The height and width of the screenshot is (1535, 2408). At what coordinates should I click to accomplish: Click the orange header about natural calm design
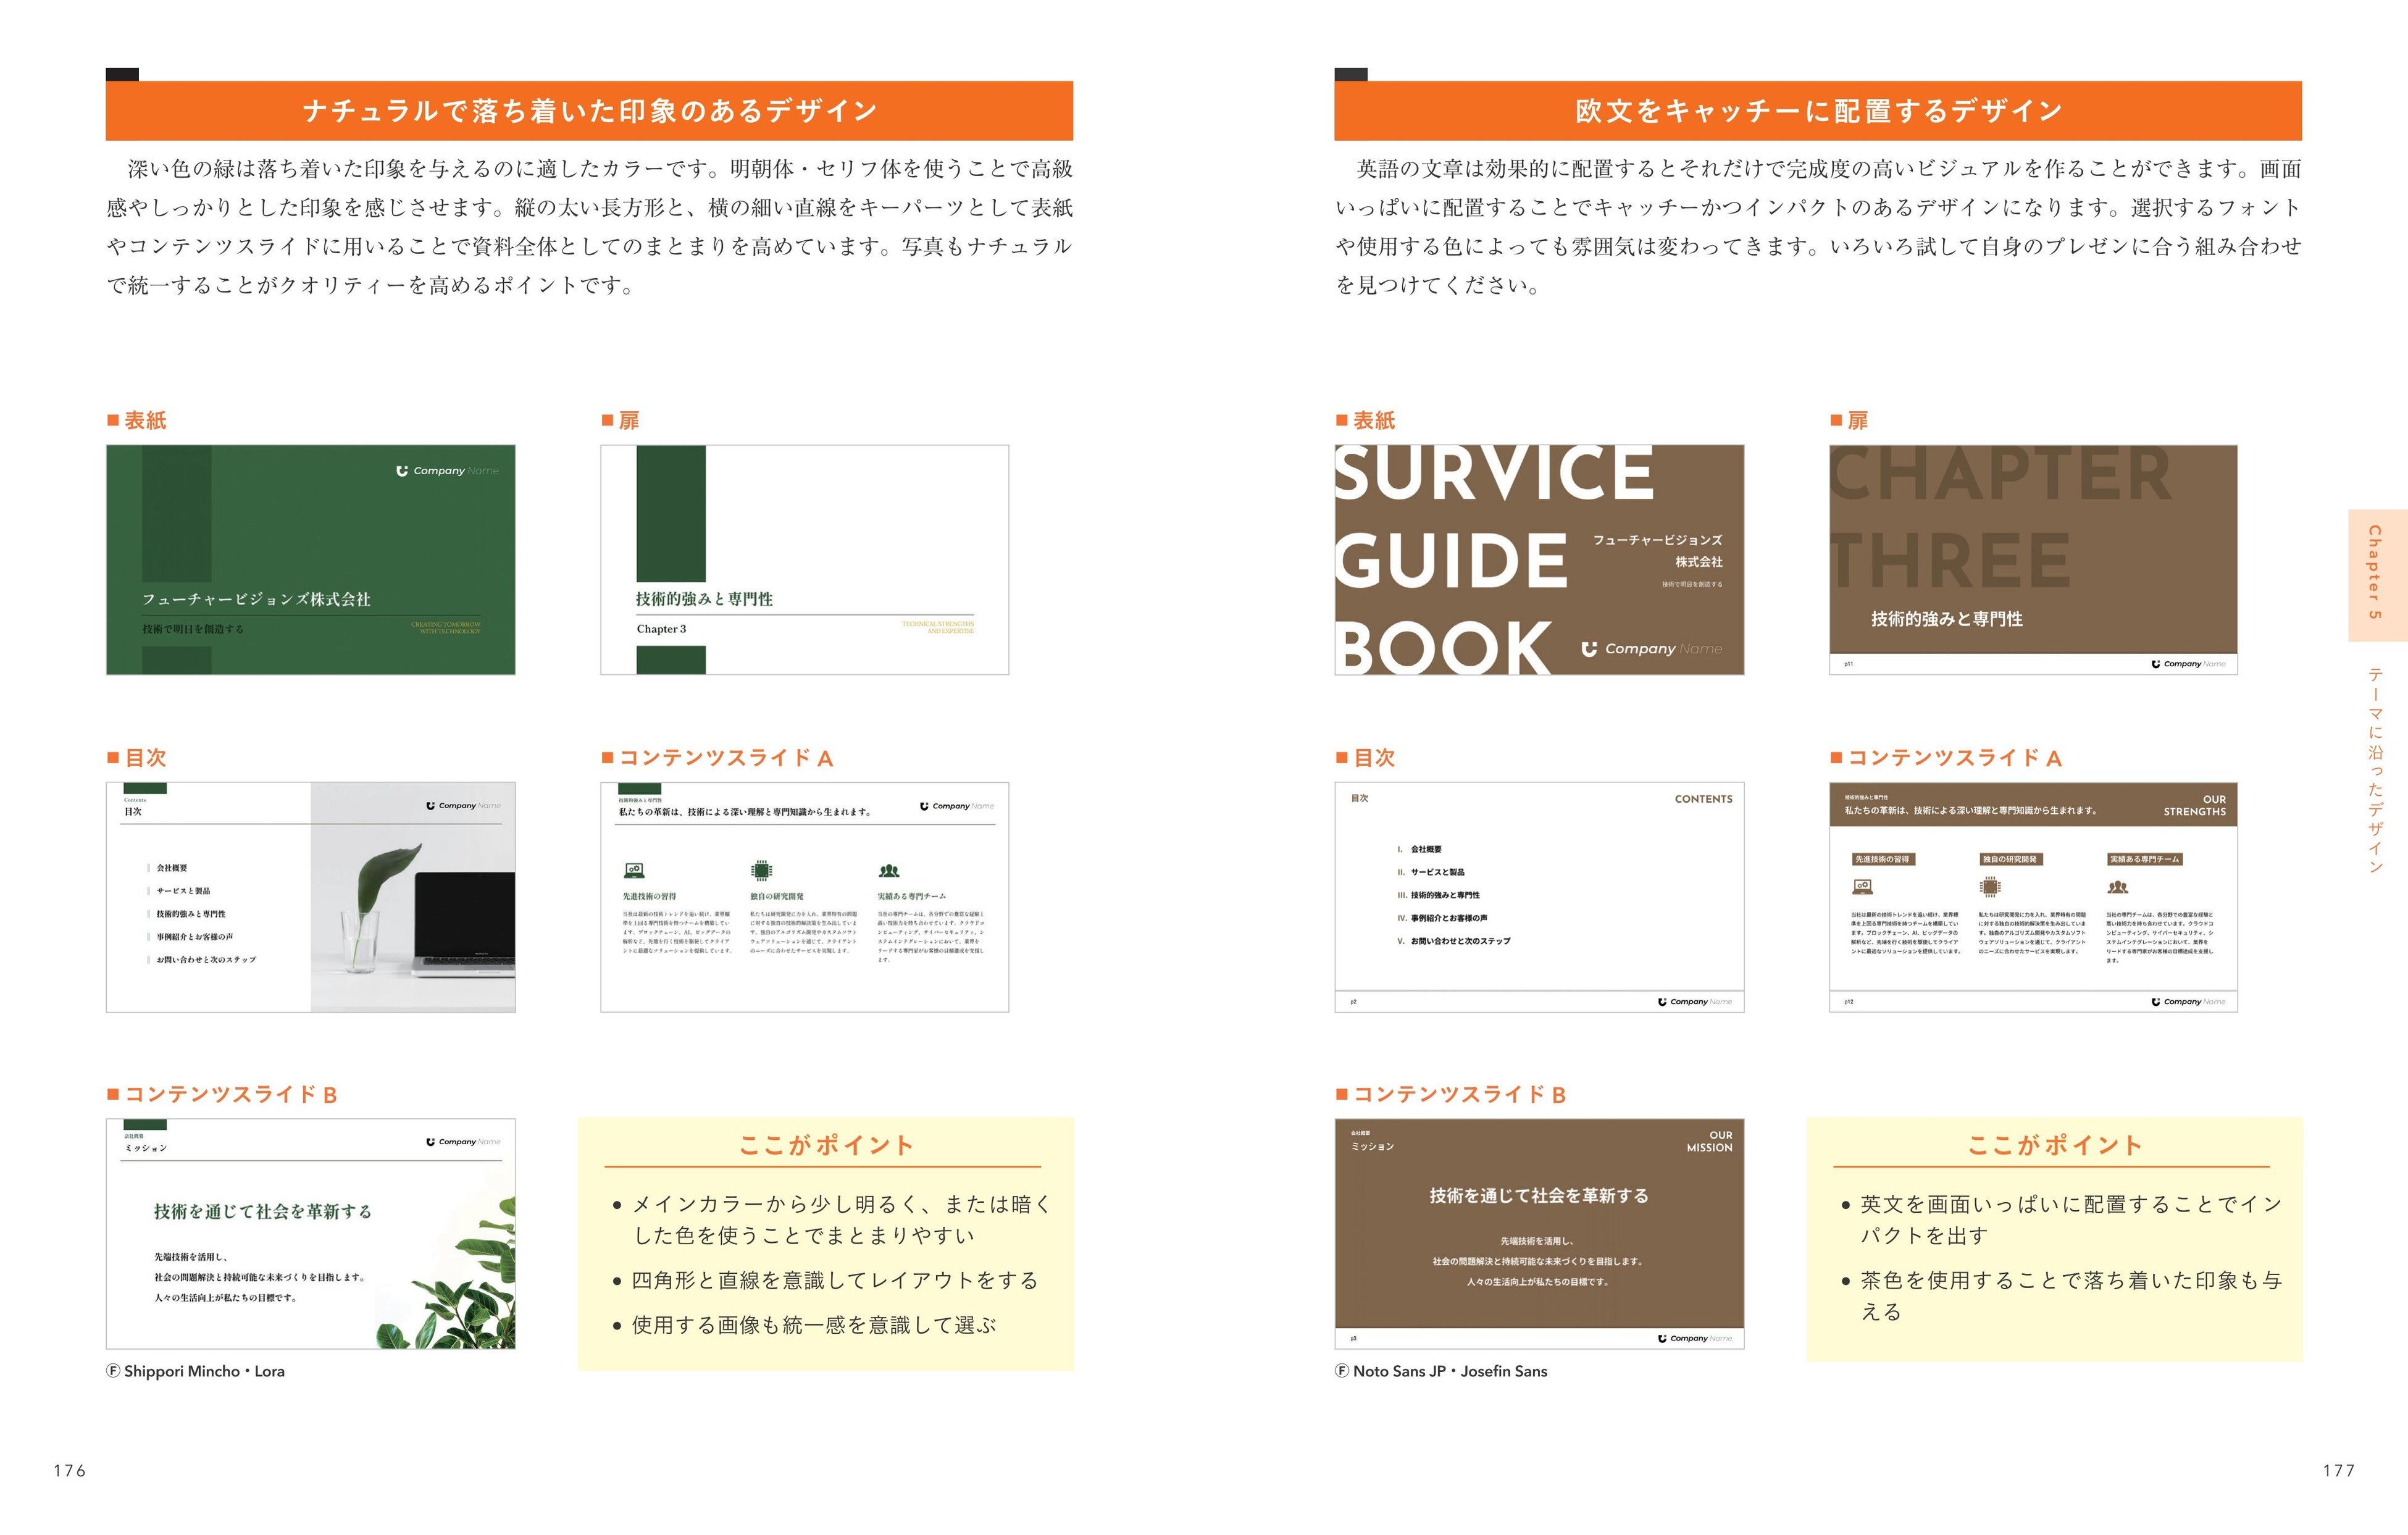tap(589, 111)
